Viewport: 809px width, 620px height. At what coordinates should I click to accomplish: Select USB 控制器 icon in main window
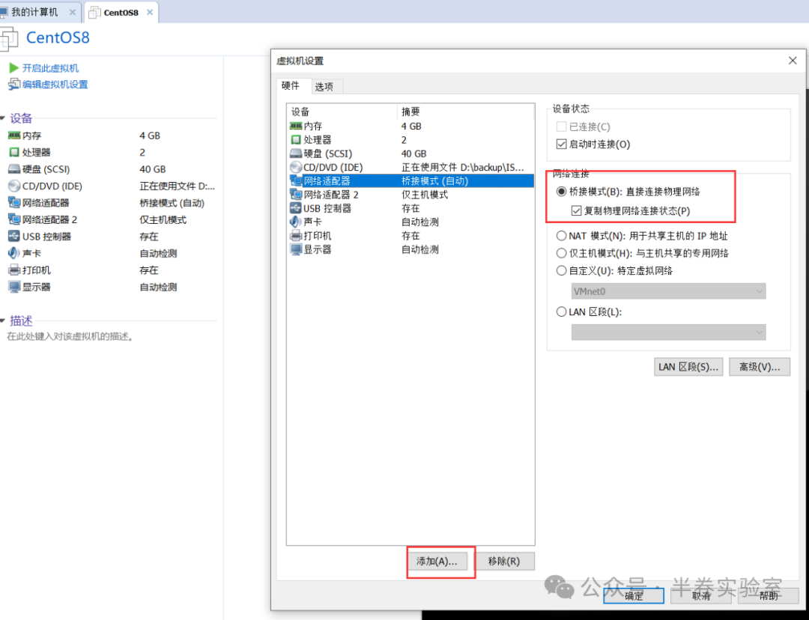click(14, 236)
